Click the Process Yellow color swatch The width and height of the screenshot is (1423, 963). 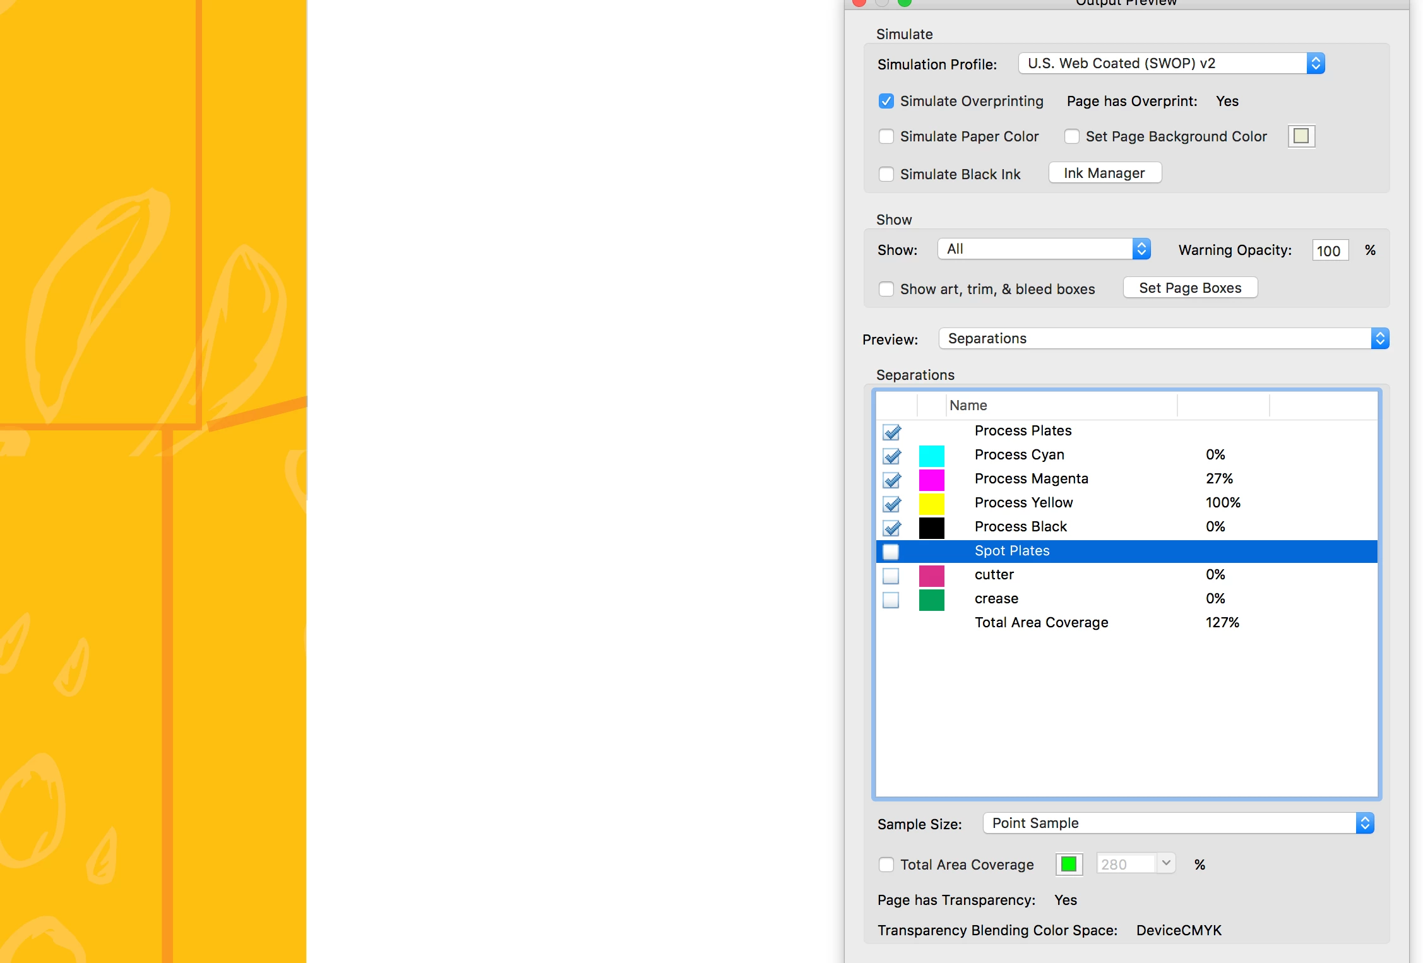click(931, 503)
